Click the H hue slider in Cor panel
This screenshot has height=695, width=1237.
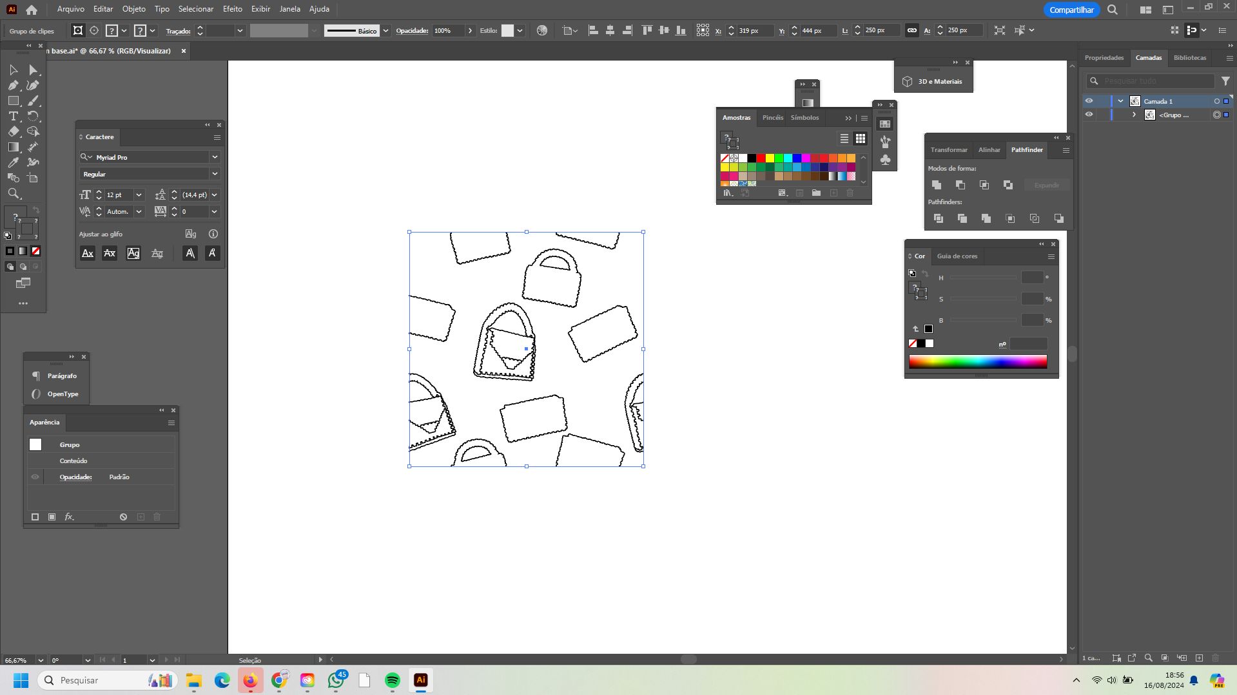983,278
